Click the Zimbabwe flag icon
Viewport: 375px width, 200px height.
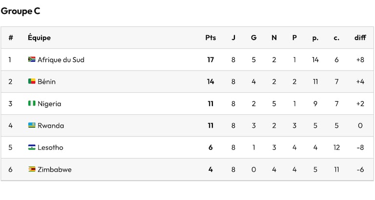pyautogui.click(x=32, y=169)
